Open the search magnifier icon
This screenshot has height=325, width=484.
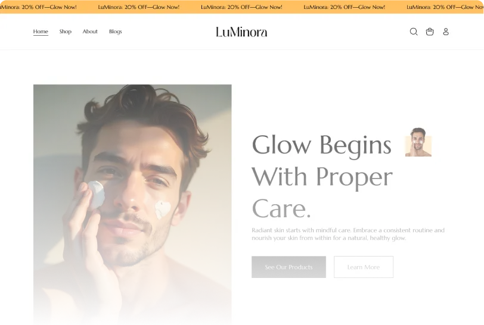coord(414,32)
